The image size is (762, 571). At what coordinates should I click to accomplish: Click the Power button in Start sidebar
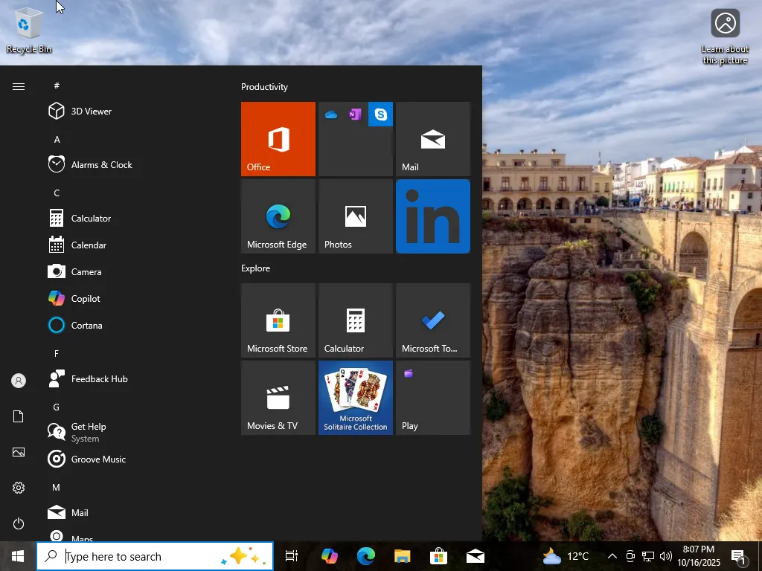pyautogui.click(x=19, y=523)
